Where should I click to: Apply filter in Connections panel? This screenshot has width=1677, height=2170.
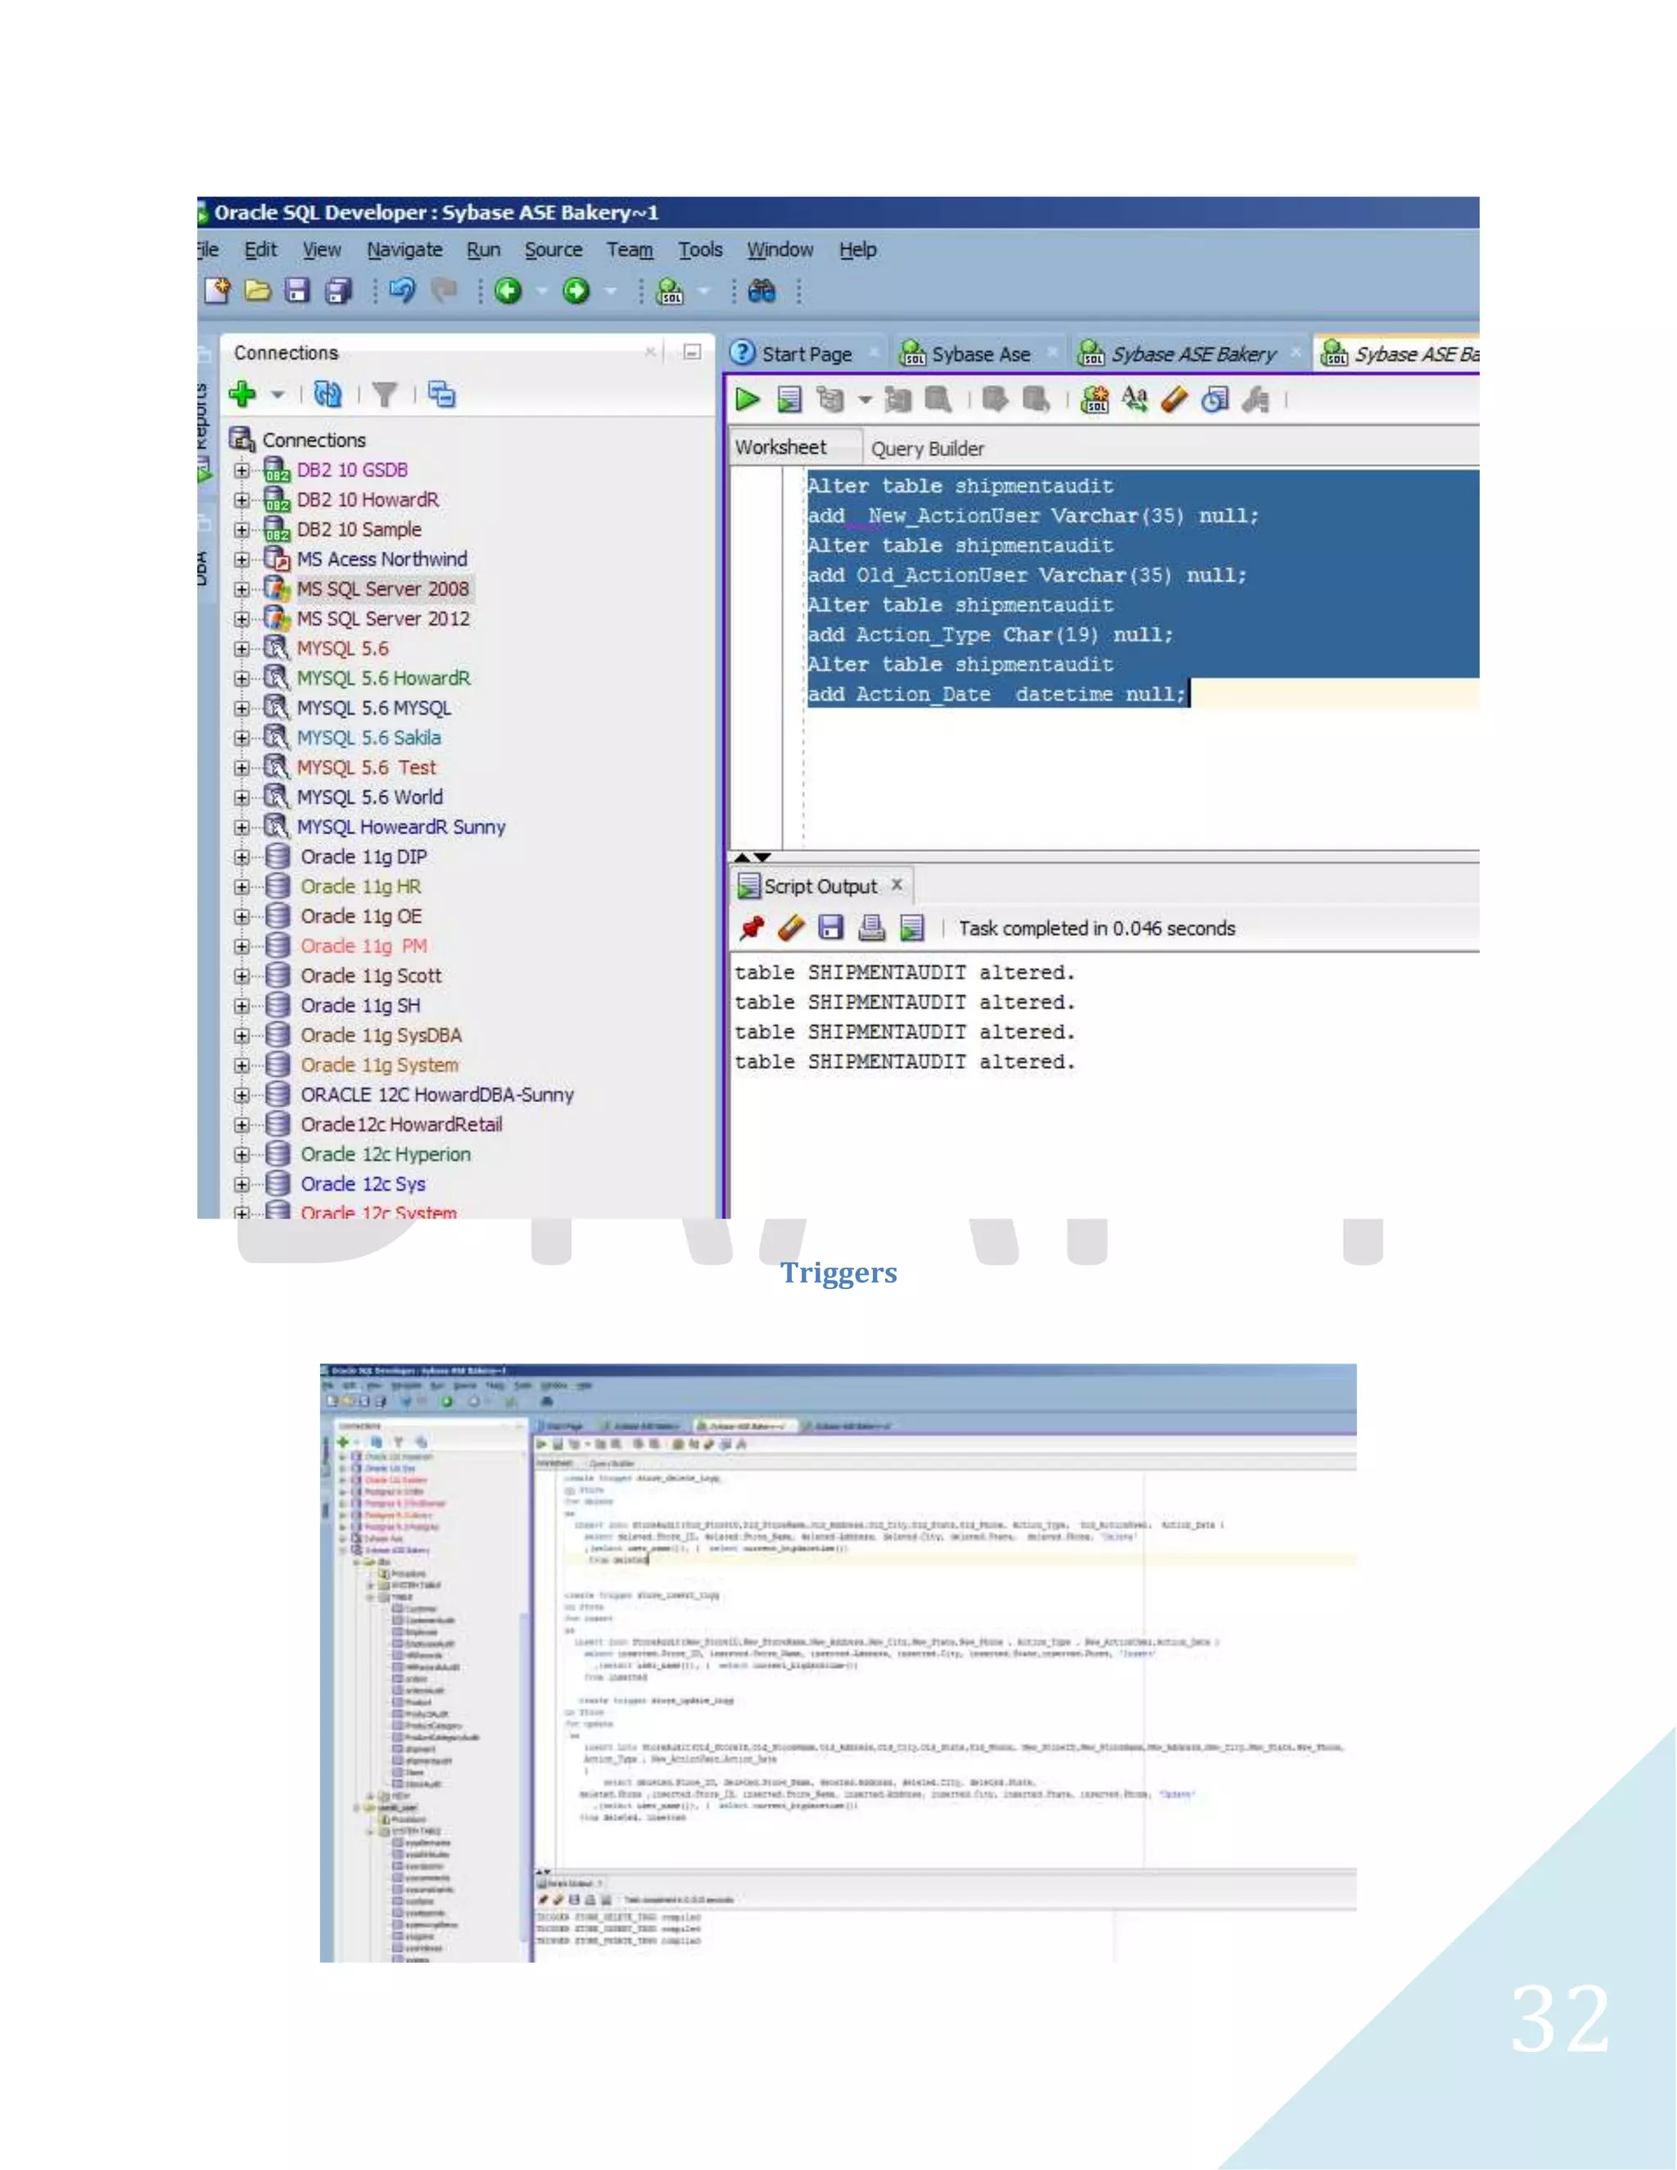385,396
